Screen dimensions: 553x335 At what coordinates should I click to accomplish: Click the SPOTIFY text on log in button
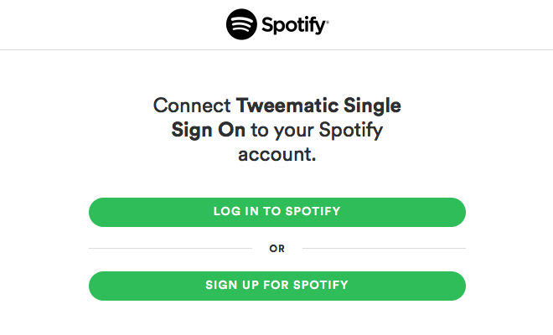[313, 211]
